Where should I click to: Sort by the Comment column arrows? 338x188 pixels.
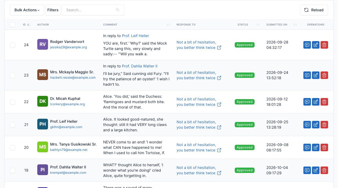(168, 25)
